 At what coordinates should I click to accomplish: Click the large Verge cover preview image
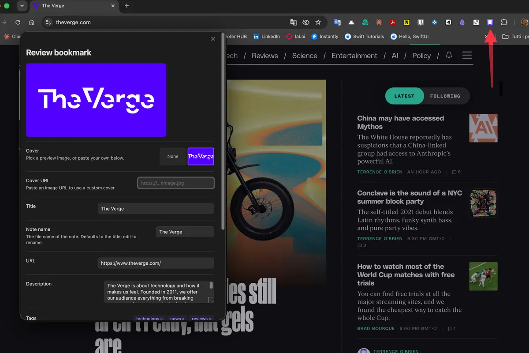click(x=96, y=100)
